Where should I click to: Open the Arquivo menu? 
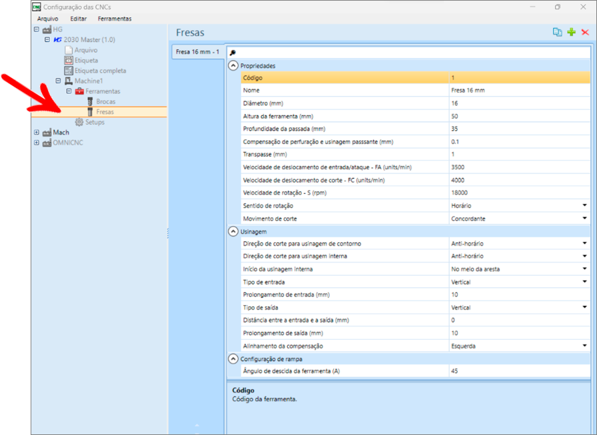(47, 19)
